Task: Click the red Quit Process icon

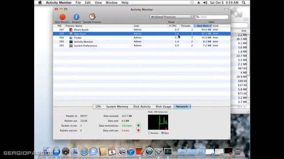Action: tap(63, 17)
